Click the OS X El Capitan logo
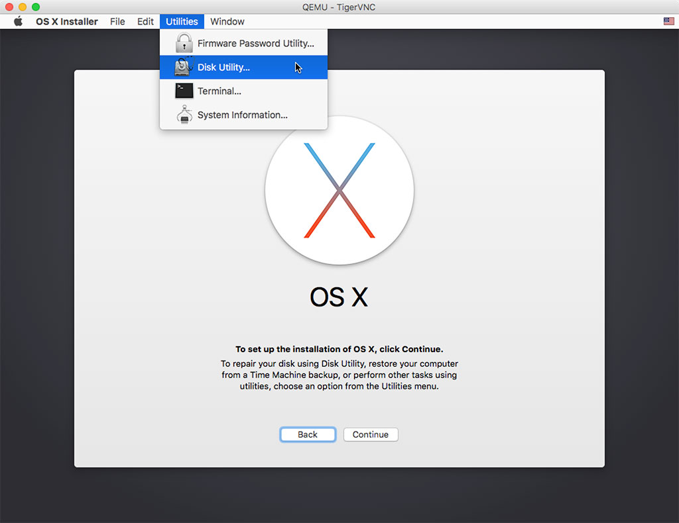 coord(339,191)
